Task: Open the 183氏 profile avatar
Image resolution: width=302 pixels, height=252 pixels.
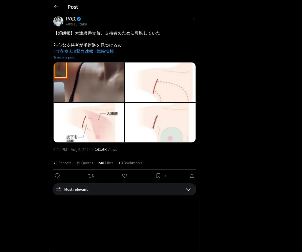Action: coord(58,21)
